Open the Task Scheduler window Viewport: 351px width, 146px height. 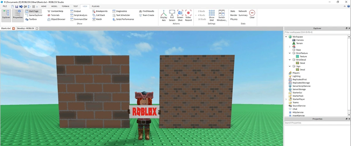(x=121, y=15)
